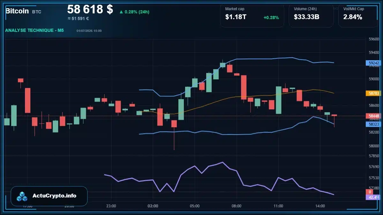
Task: Click the +0.28% market cap change
Action: point(271,18)
